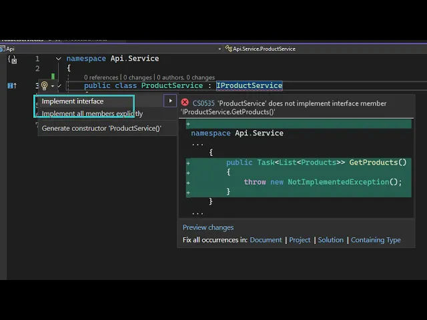The image size is (427, 320).
Task: Choose Implement all members explicitly
Action: 92,113
